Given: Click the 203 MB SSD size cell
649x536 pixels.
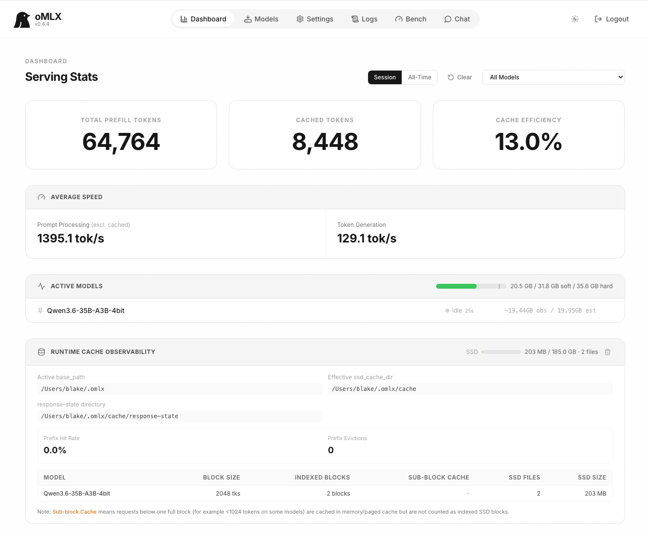Looking at the screenshot, I should click(x=595, y=494).
